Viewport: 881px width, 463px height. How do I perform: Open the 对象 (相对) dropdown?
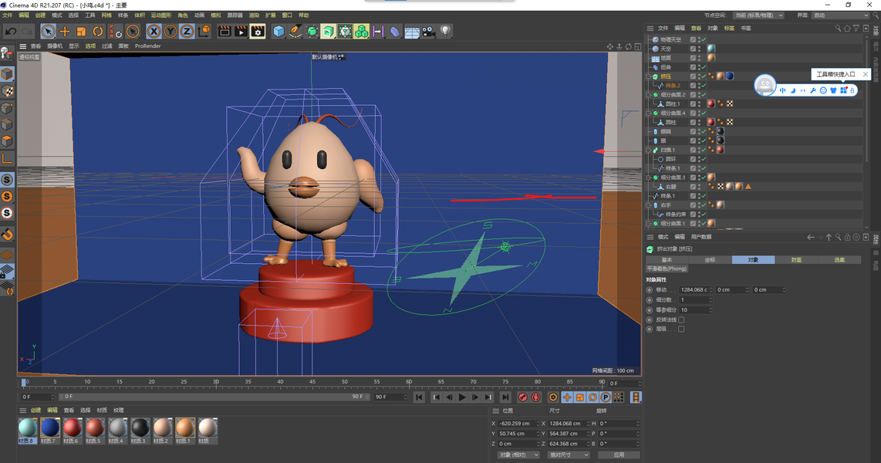point(518,455)
